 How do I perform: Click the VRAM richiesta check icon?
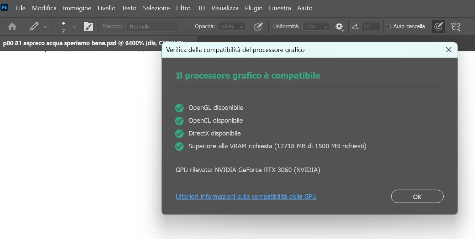click(x=179, y=147)
